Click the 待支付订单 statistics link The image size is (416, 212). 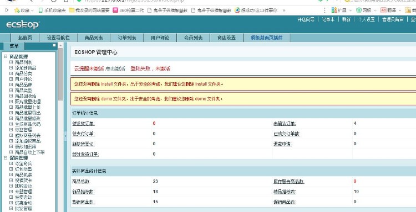[83, 134]
